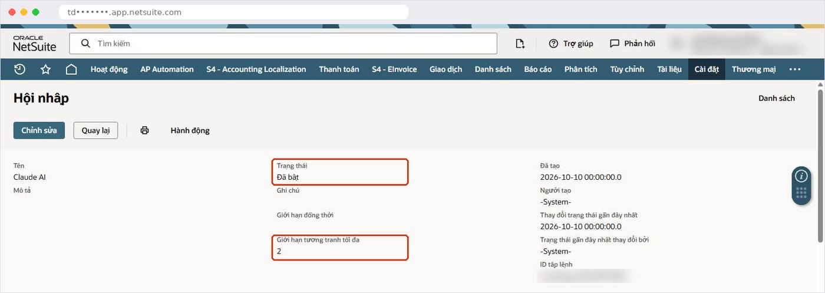Open the round info icon on right
This screenshot has height=293, width=825.
point(801,176)
